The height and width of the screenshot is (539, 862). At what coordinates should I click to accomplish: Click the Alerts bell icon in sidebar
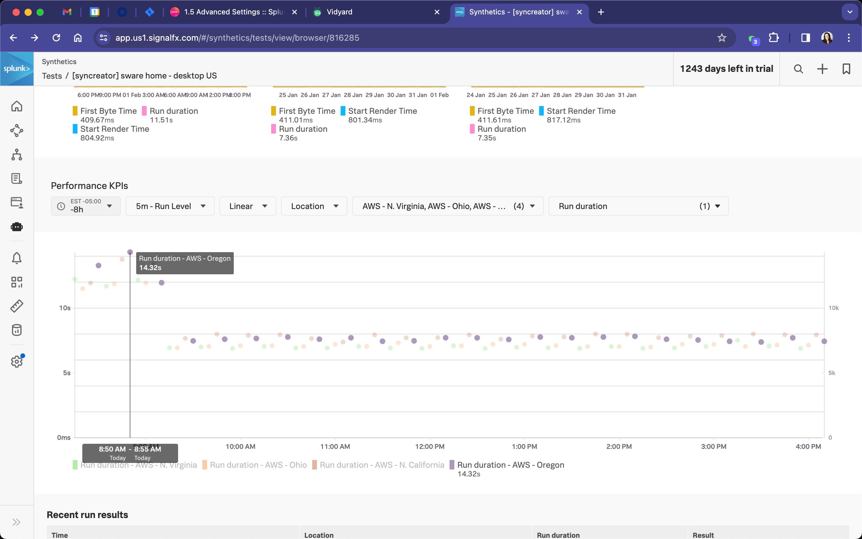(17, 258)
